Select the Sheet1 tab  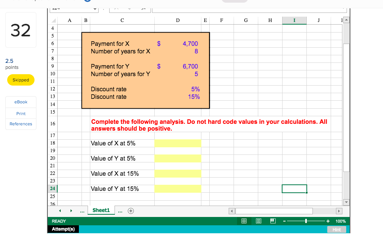point(101,210)
